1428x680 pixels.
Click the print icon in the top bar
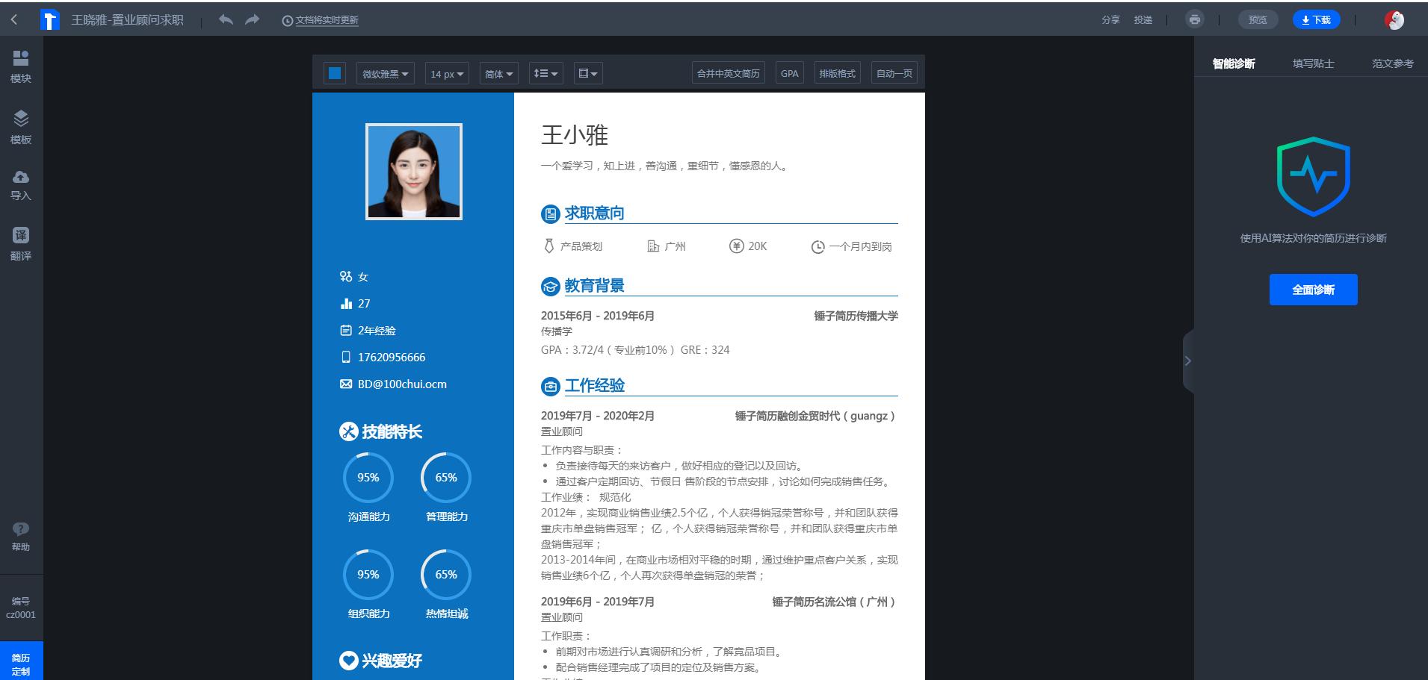point(1194,19)
